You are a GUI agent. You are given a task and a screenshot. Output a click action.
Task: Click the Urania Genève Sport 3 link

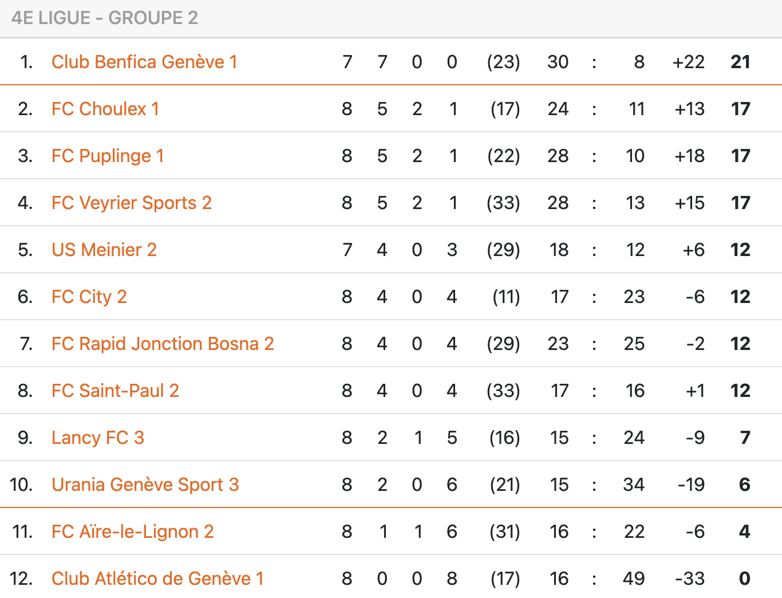[145, 485]
